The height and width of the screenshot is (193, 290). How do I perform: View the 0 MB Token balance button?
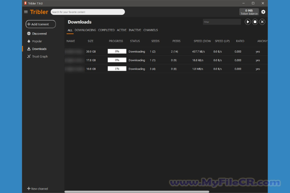click(249, 12)
